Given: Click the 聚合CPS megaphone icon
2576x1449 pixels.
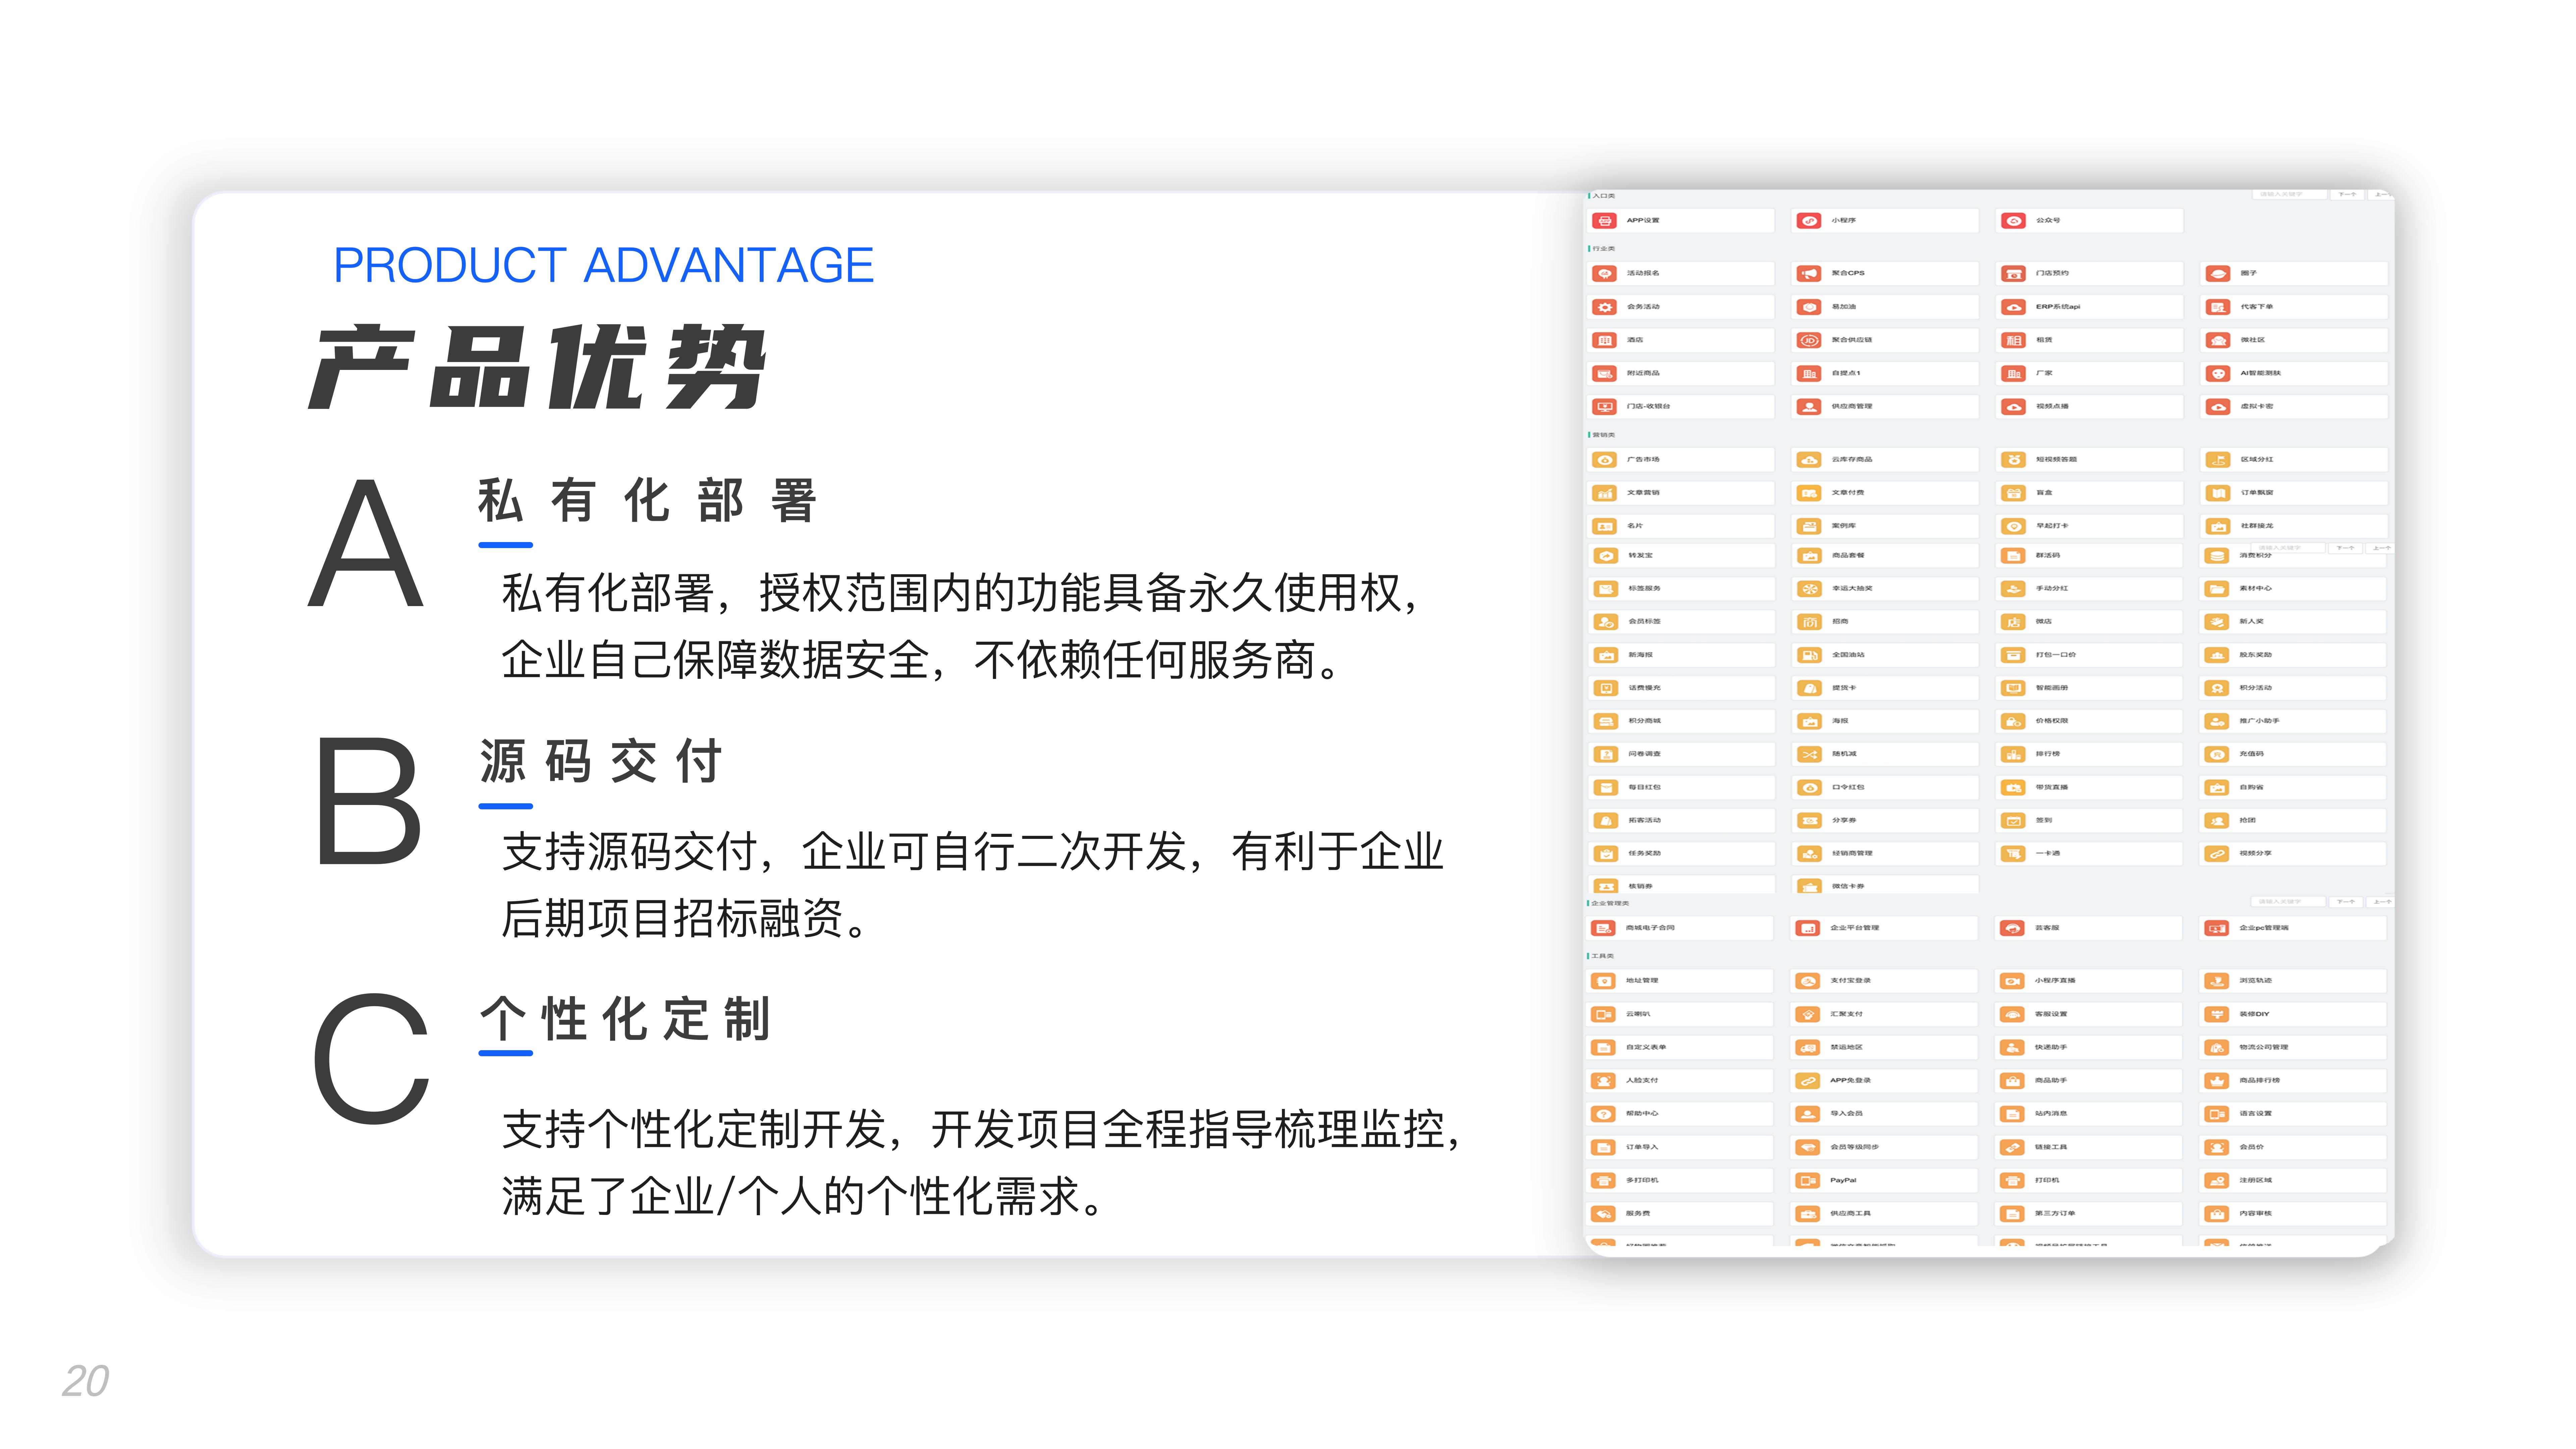Looking at the screenshot, I should tap(1809, 274).
